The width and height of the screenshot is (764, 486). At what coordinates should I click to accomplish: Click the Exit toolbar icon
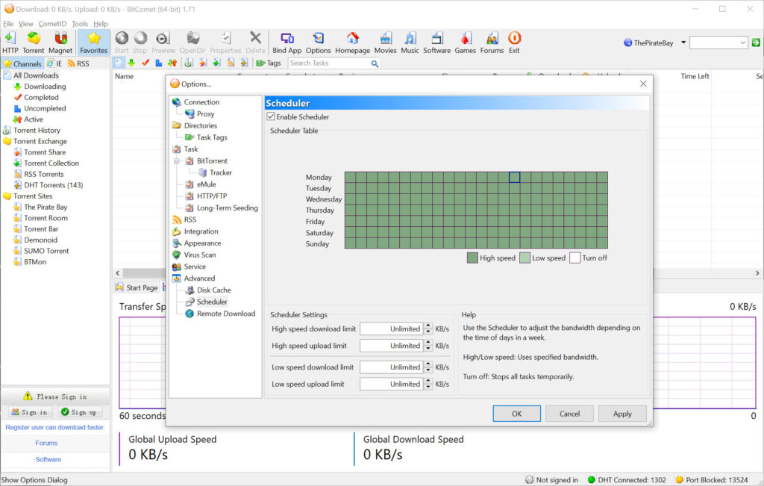coord(514,38)
